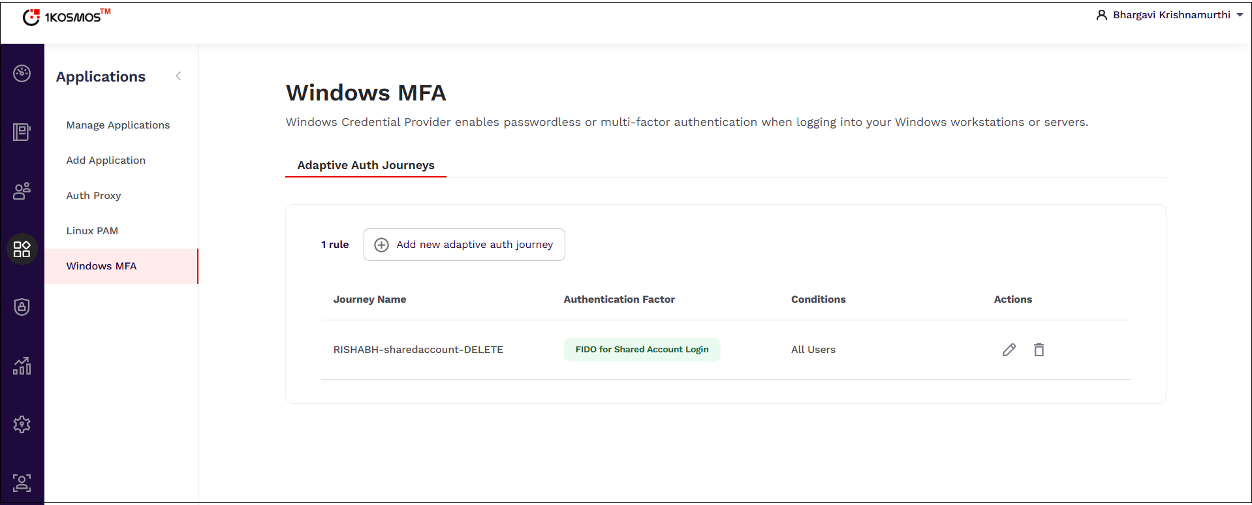Edit the RISHABH-sharedaccount-DELETE journey with pencil icon
The width and height of the screenshot is (1252, 505).
[1009, 350]
